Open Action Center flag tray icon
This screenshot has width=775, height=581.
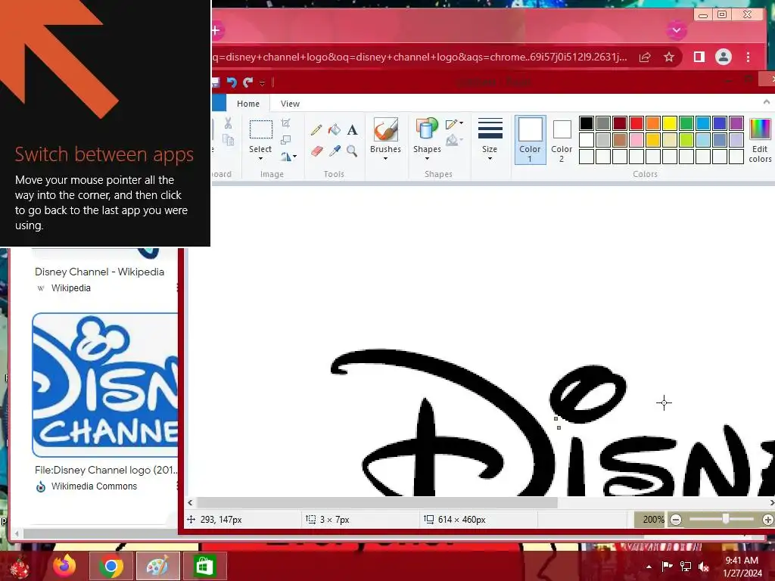[667, 566]
